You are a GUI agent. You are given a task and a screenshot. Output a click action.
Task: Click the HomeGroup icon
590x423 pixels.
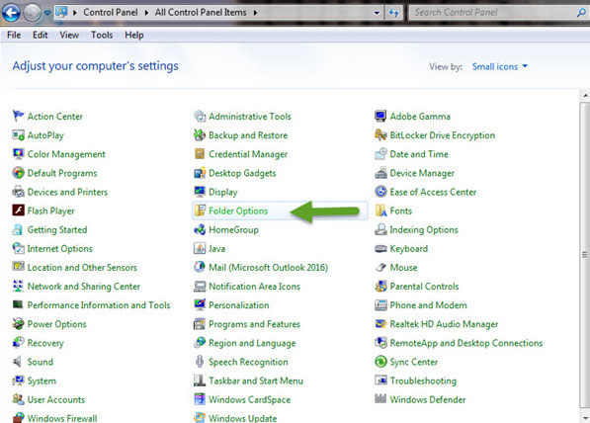pyautogui.click(x=200, y=229)
